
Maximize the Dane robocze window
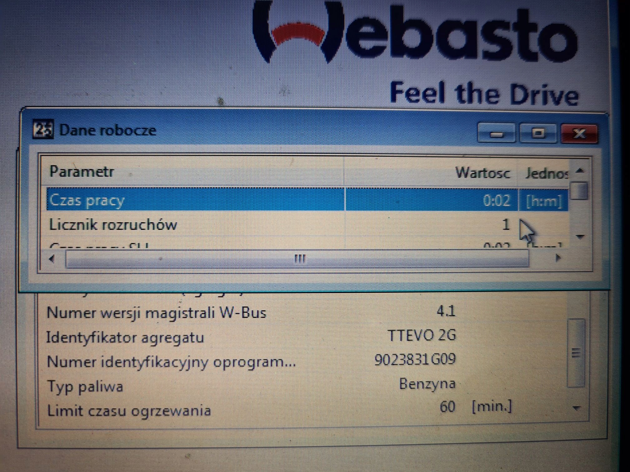point(538,134)
